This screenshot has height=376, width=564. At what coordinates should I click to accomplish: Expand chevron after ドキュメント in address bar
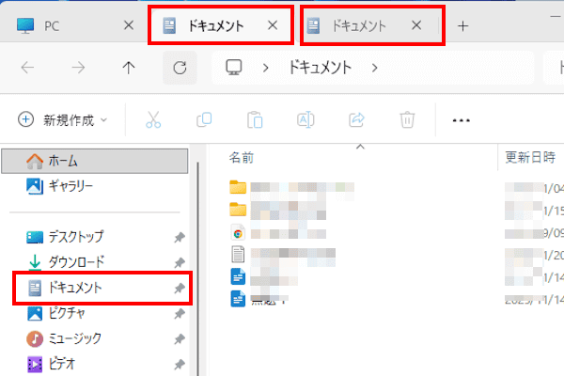[x=374, y=68]
